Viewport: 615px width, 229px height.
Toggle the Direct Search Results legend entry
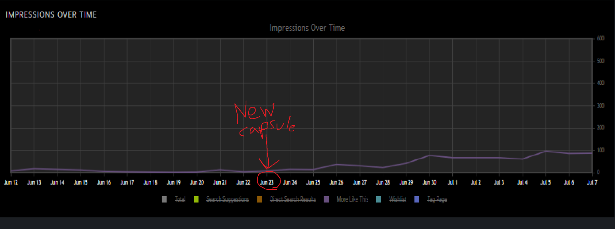[x=293, y=199]
